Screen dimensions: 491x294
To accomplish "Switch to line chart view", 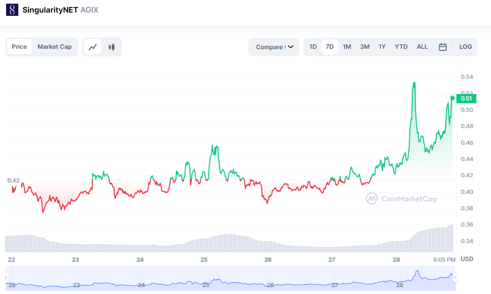I will (x=93, y=47).
